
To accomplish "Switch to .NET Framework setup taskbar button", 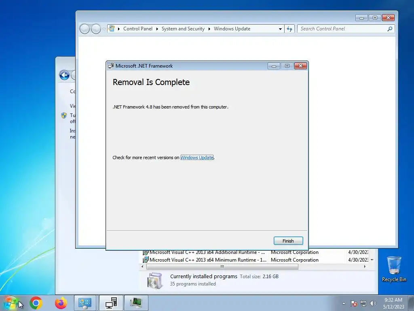I will pos(111,303).
